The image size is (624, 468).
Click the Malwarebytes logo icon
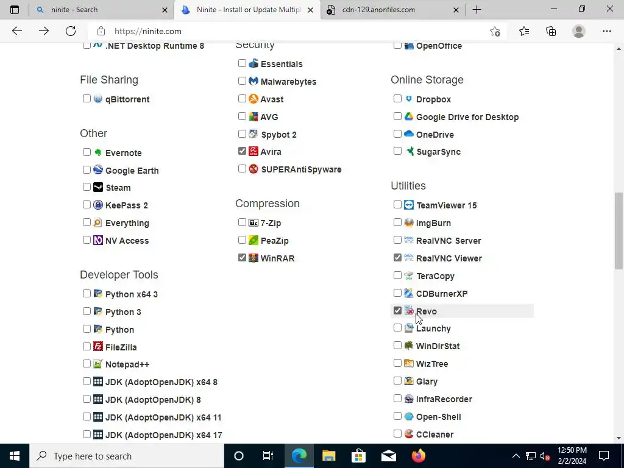point(253,81)
